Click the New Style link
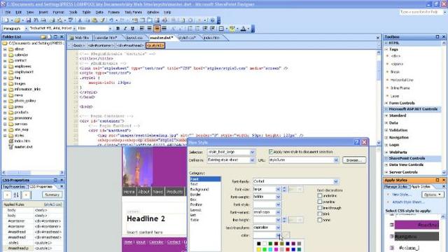The width and height of the screenshot is (448, 252). pyautogui.click(x=401, y=195)
